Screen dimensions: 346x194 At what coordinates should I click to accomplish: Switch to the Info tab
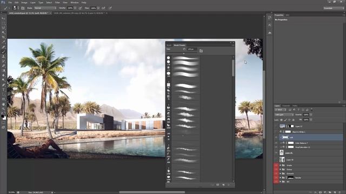coord(287,15)
